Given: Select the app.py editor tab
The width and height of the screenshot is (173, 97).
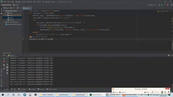Looking at the screenshot, I should coord(27,8).
